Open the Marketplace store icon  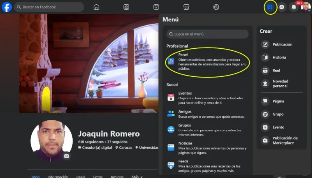point(186,7)
